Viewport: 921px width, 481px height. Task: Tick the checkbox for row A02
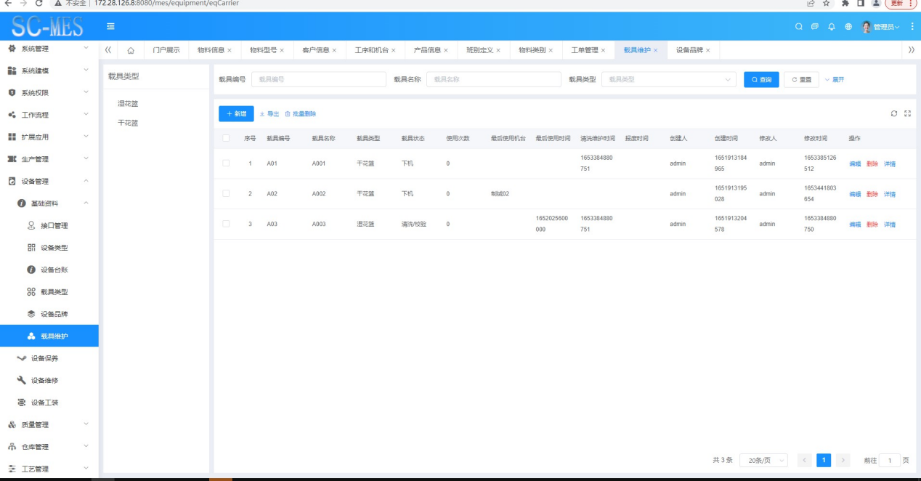click(226, 193)
